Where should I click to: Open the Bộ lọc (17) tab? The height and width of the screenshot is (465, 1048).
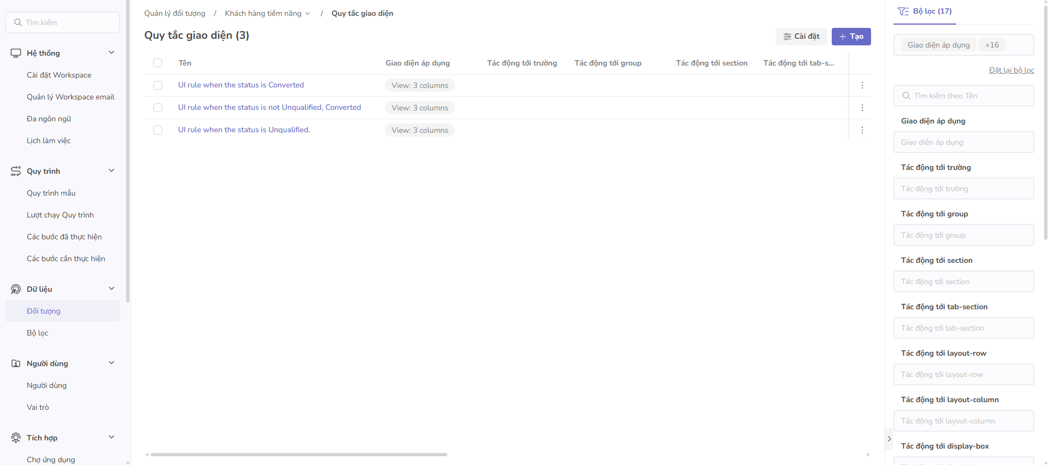coord(925,11)
